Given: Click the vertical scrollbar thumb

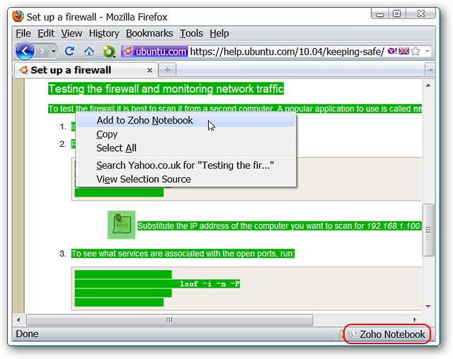Looking at the screenshot, I should click(x=428, y=230).
